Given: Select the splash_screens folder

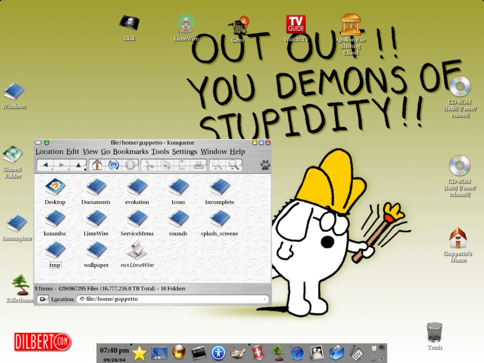Looking at the screenshot, I should coord(219,223).
